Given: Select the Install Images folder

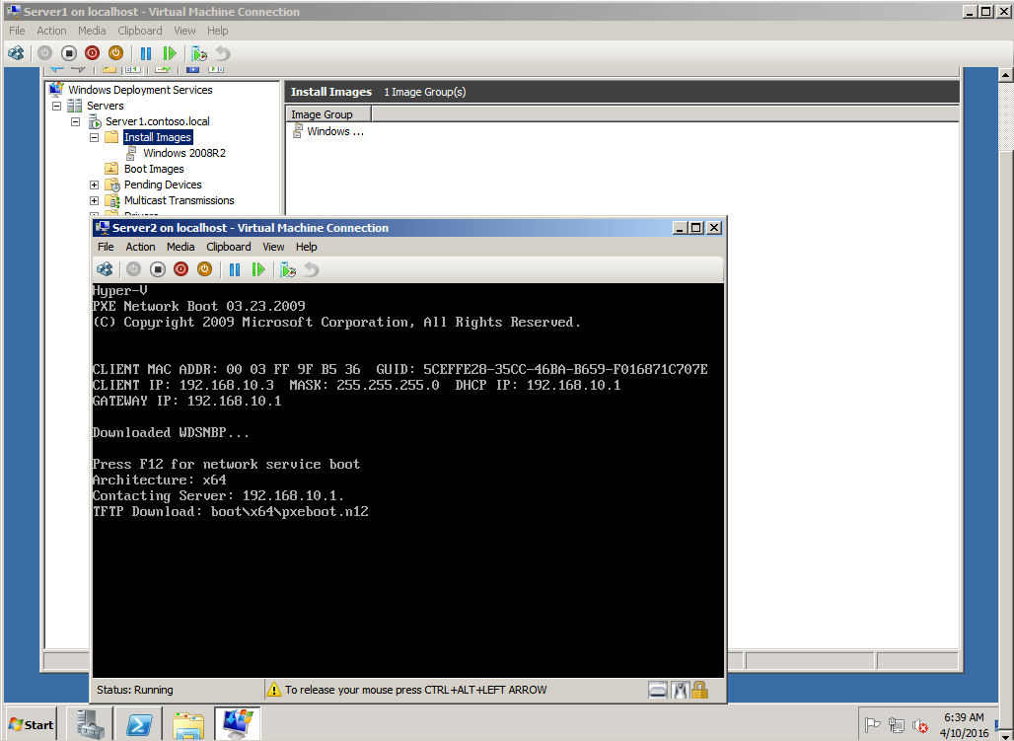Looking at the screenshot, I should [x=158, y=137].
